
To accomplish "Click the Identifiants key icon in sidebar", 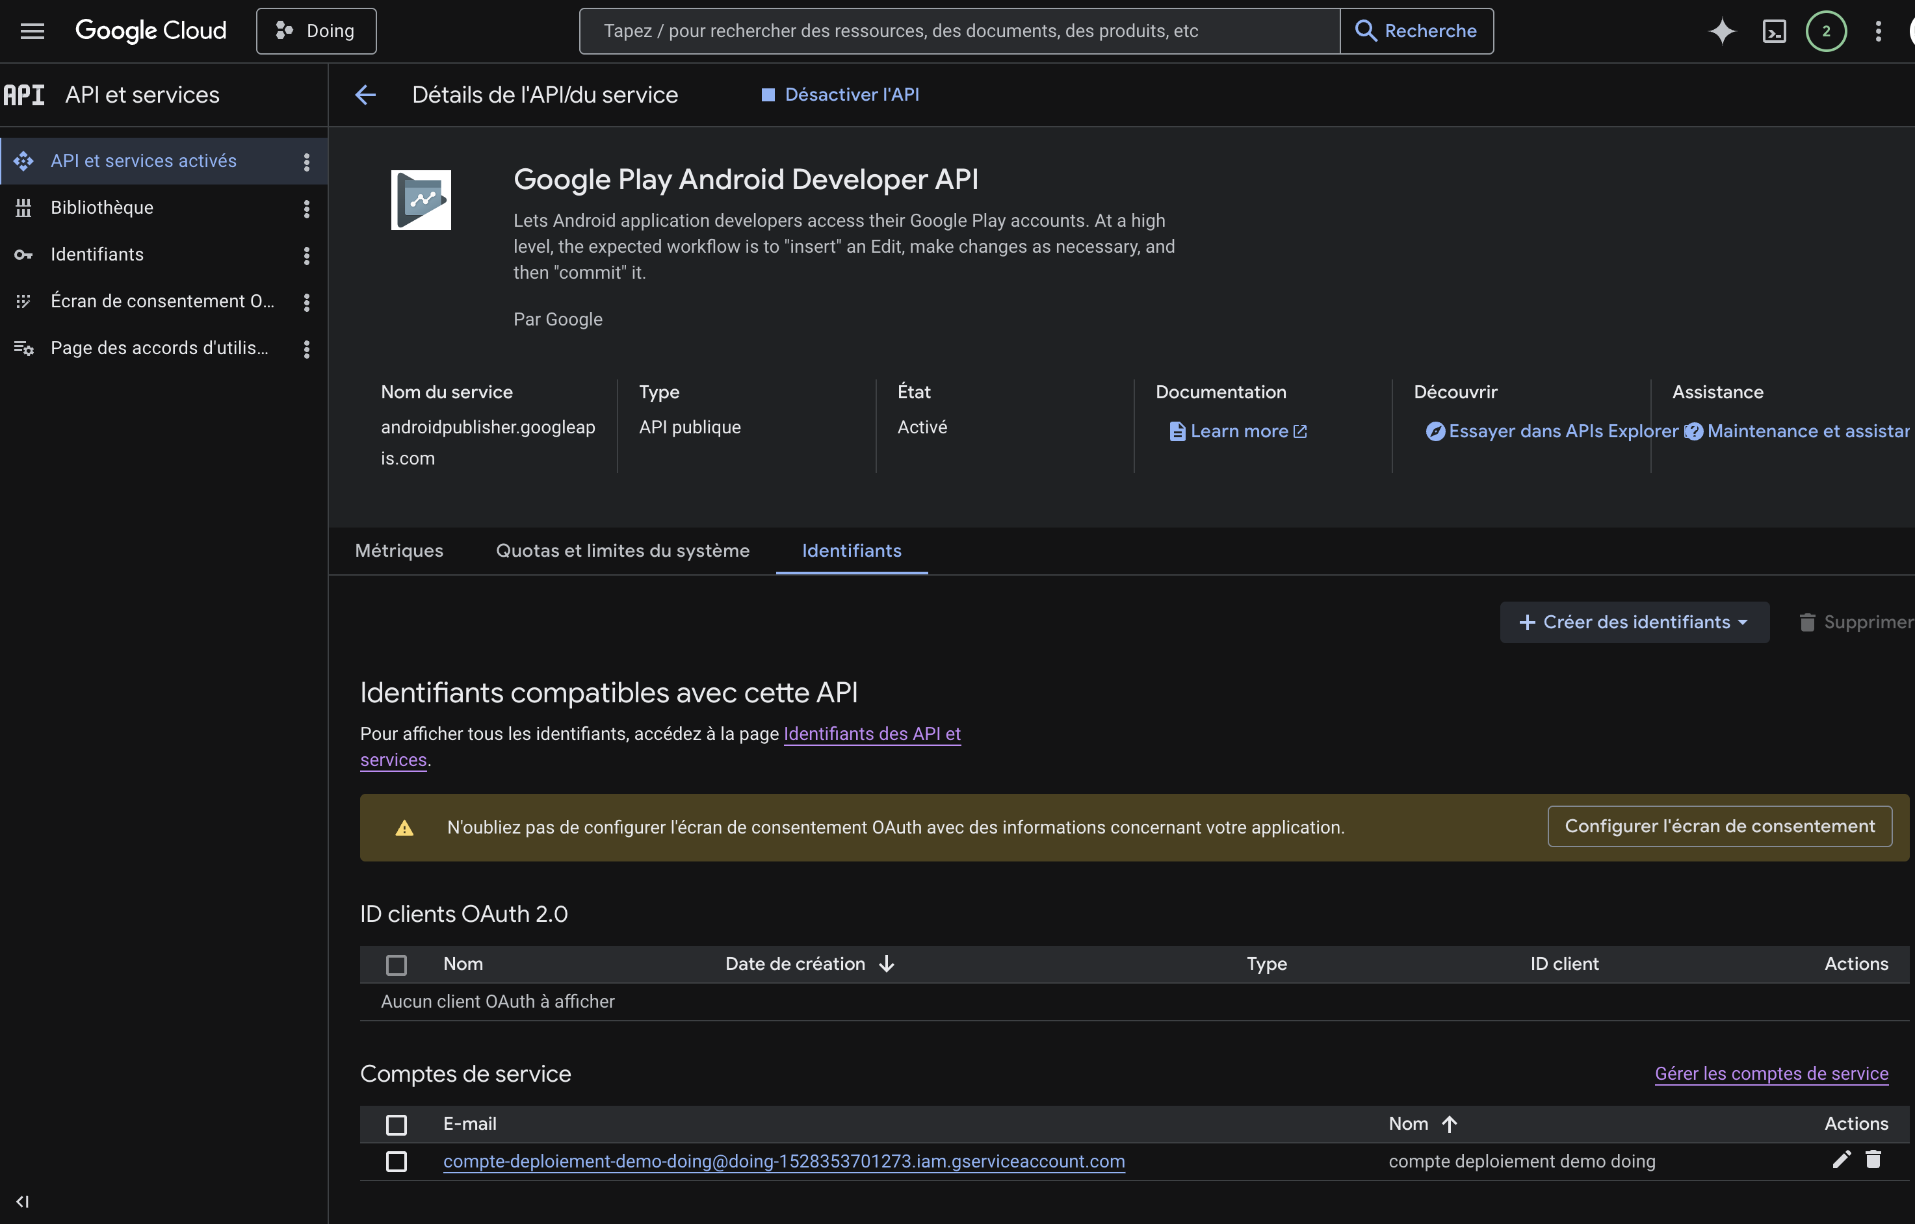I will (x=23, y=254).
